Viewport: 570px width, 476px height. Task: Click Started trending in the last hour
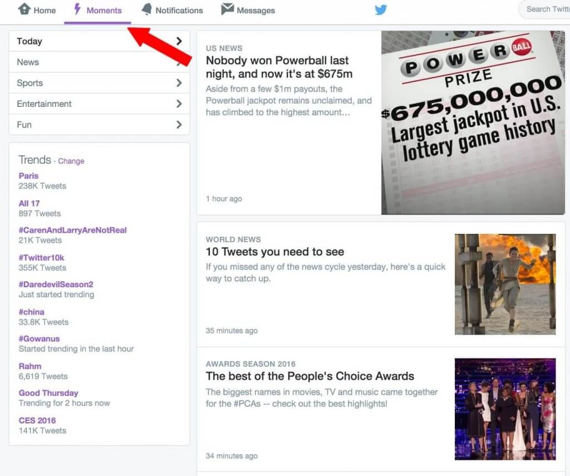pyautogui.click(x=76, y=349)
